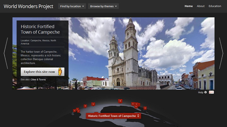The height and width of the screenshot is (127, 227).
Task: Open the Education page
Action: (x=215, y=6)
